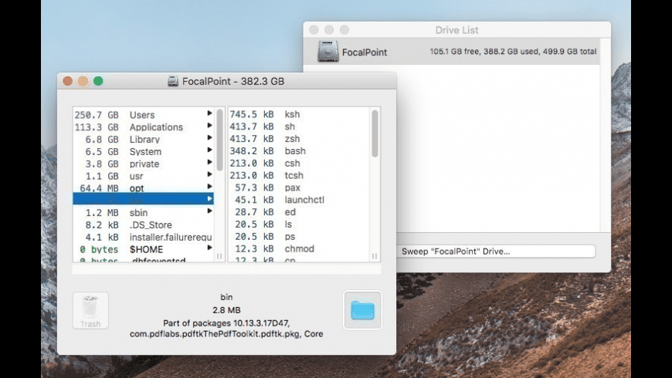Select the .DS_Store file
Screen dimensions: 672x378
coord(143,224)
